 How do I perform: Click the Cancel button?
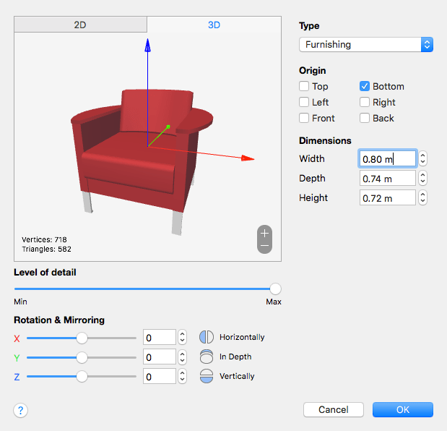tap(334, 410)
